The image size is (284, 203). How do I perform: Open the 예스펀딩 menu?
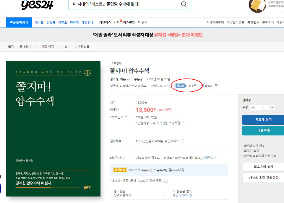click(x=129, y=22)
